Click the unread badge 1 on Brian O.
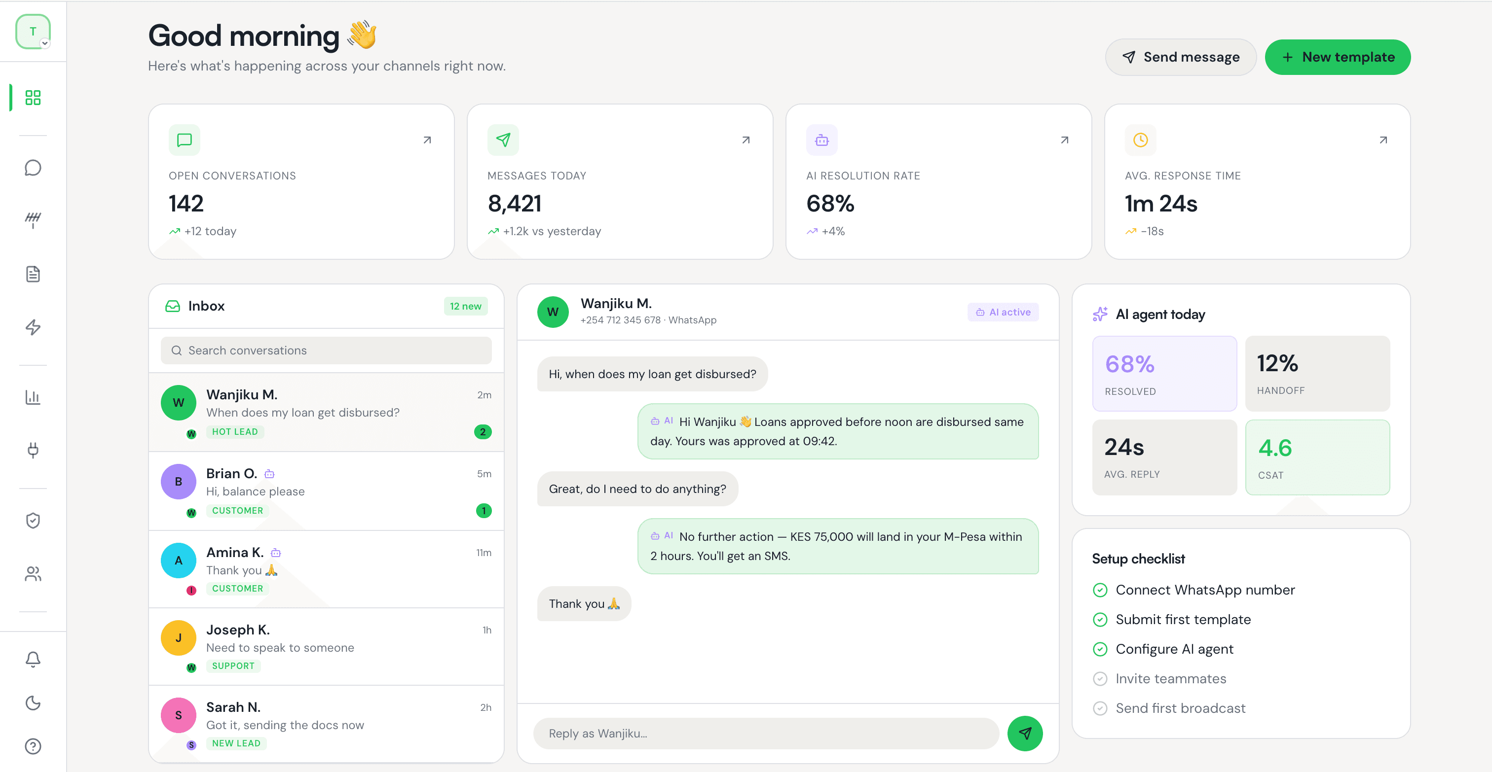This screenshot has width=1492, height=772. point(484,510)
